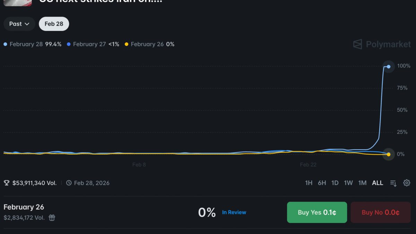Click the clock icon by Feb 28, 2026

[x=69, y=183]
